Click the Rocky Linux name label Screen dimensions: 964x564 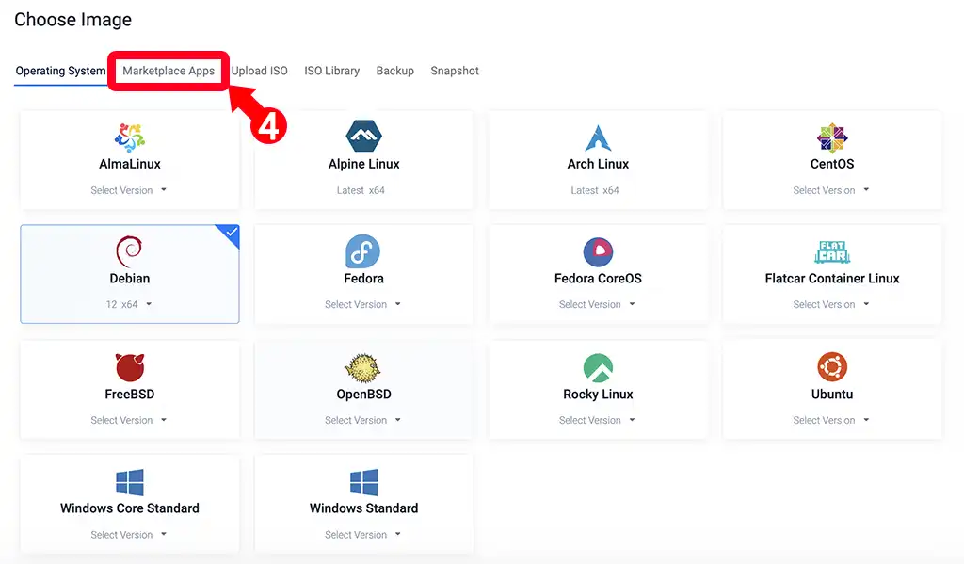tap(598, 395)
